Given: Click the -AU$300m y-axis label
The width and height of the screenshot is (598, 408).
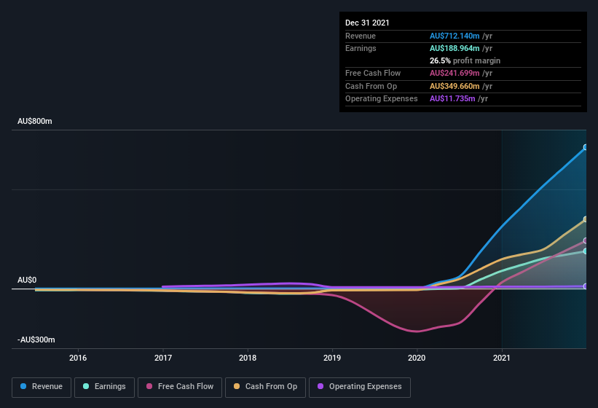Looking at the screenshot, I should (36, 340).
